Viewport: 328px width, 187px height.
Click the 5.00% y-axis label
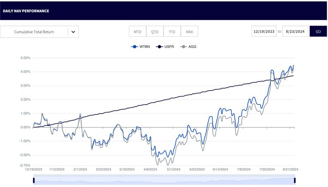click(25, 58)
